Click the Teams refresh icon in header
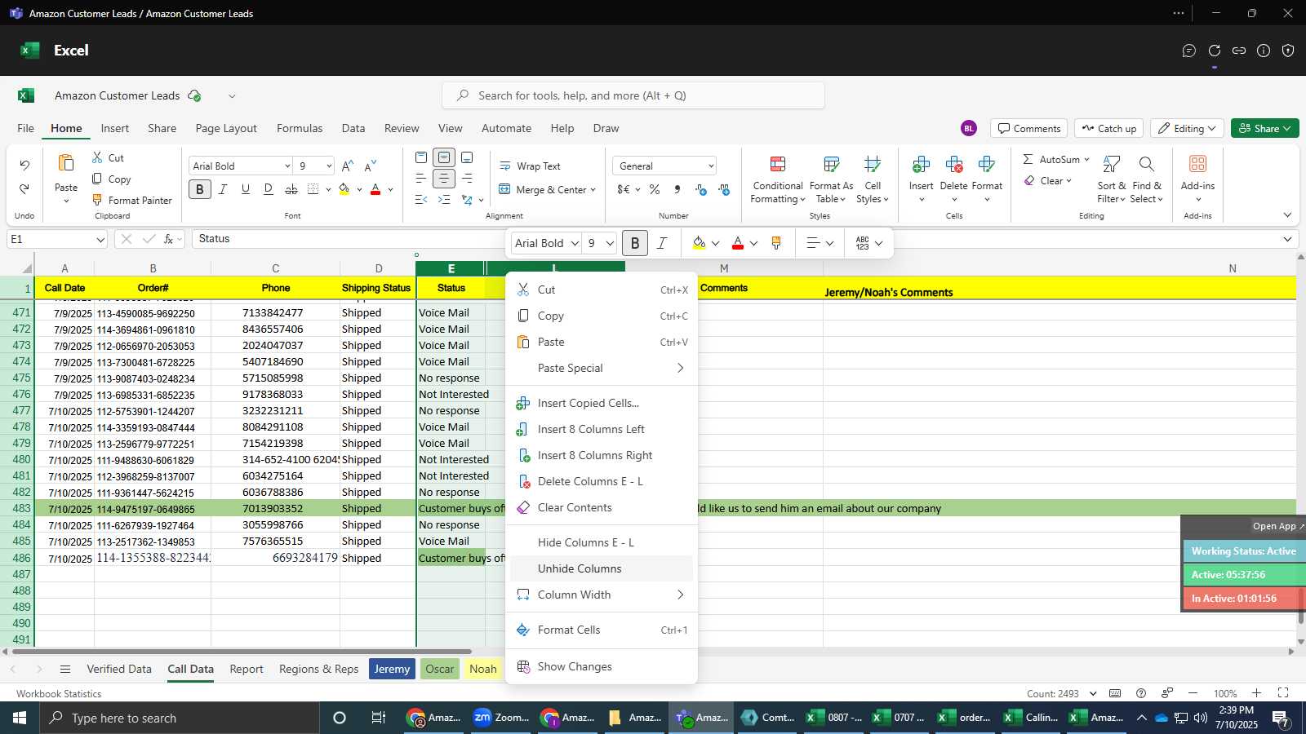This screenshot has width=1306, height=734. (x=1214, y=51)
